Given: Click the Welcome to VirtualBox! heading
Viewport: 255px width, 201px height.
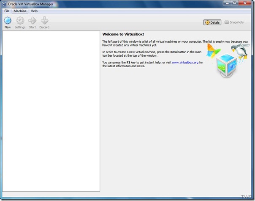Looking at the screenshot, I should tap(123, 34).
